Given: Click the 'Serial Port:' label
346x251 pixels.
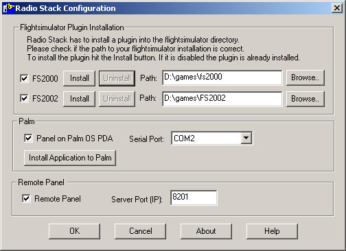Looking at the screenshot, I should pyautogui.click(x=146, y=139).
